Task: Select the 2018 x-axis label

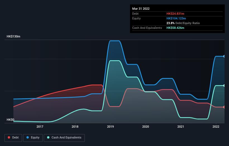Action: [x=75, y=127]
